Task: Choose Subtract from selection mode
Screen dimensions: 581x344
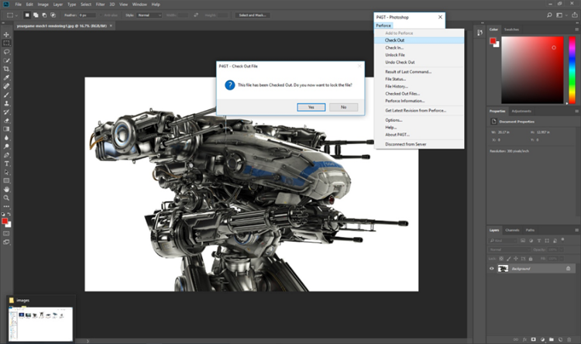Action: (x=44, y=15)
